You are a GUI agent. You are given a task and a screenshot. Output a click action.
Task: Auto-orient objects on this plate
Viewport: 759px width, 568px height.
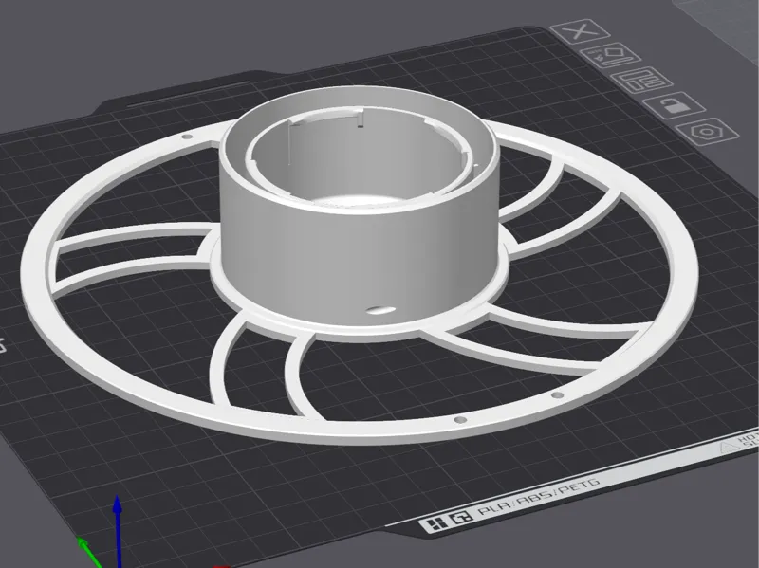[611, 56]
